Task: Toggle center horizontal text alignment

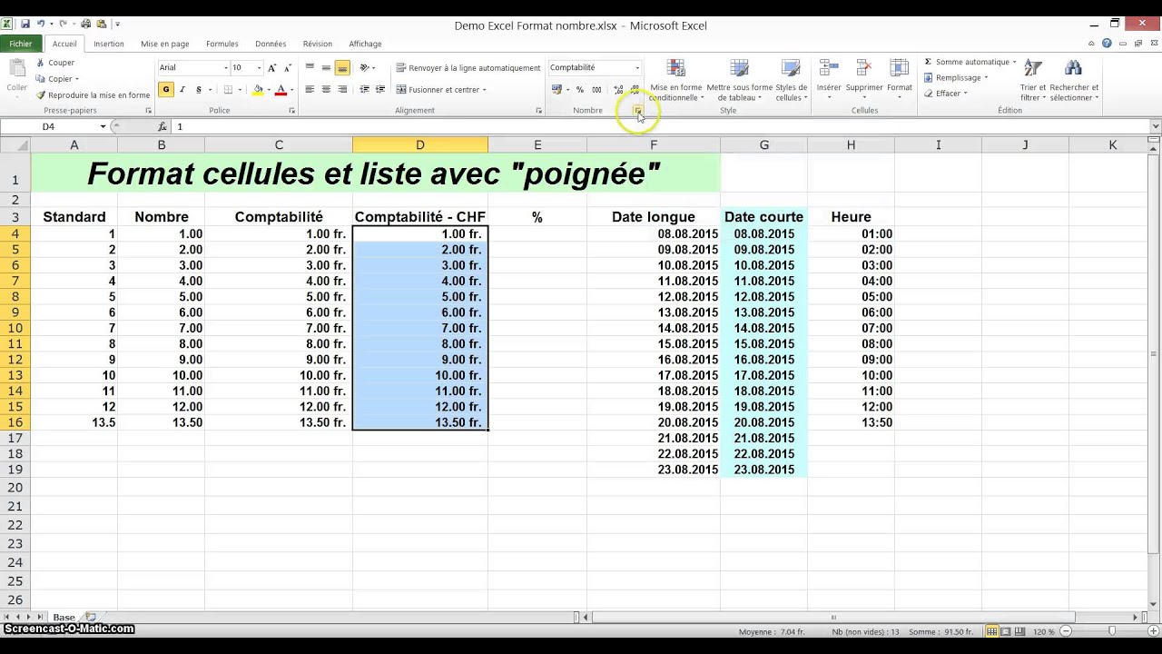Action: click(326, 89)
